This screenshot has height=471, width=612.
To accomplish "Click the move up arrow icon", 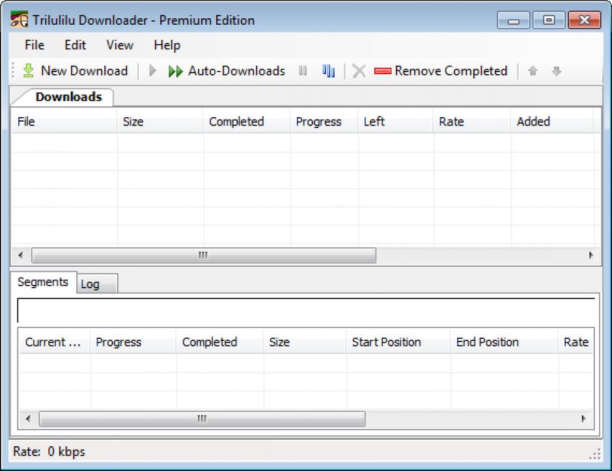I will click(x=533, y=71).
